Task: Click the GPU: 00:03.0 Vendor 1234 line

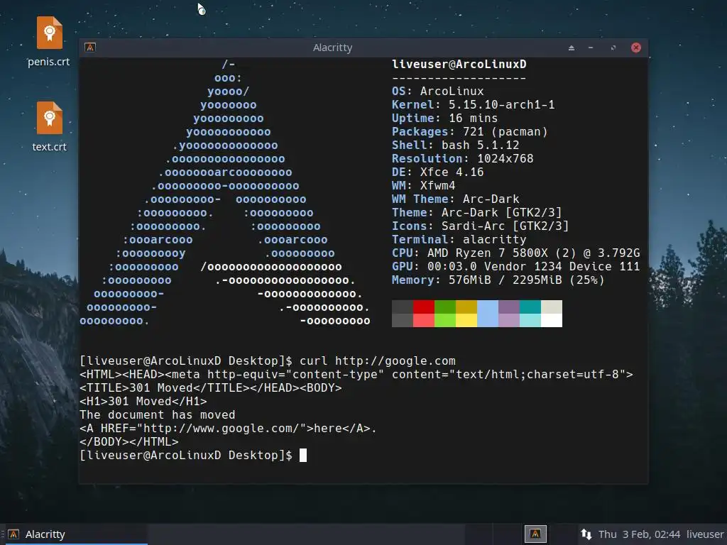Action: (516, 266)
